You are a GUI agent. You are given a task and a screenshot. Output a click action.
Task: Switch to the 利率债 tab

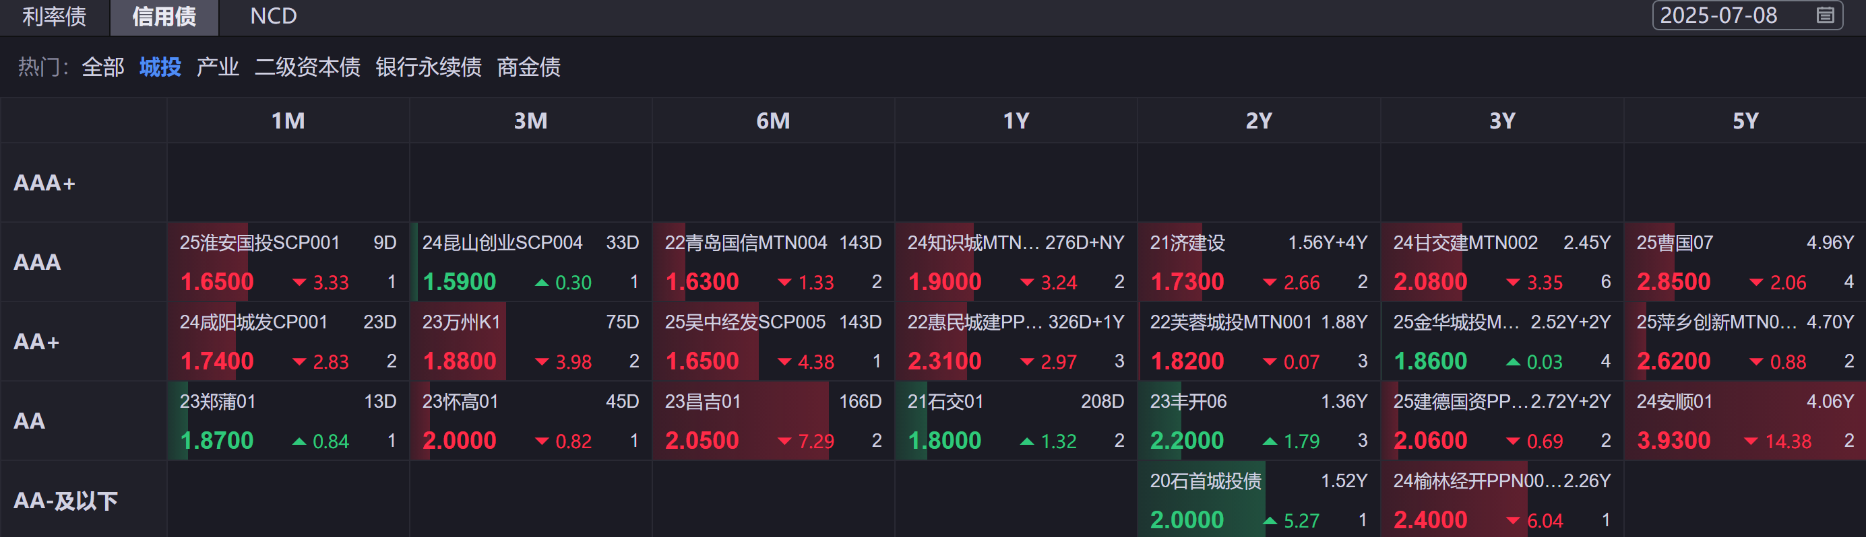[x=55, y=16]
